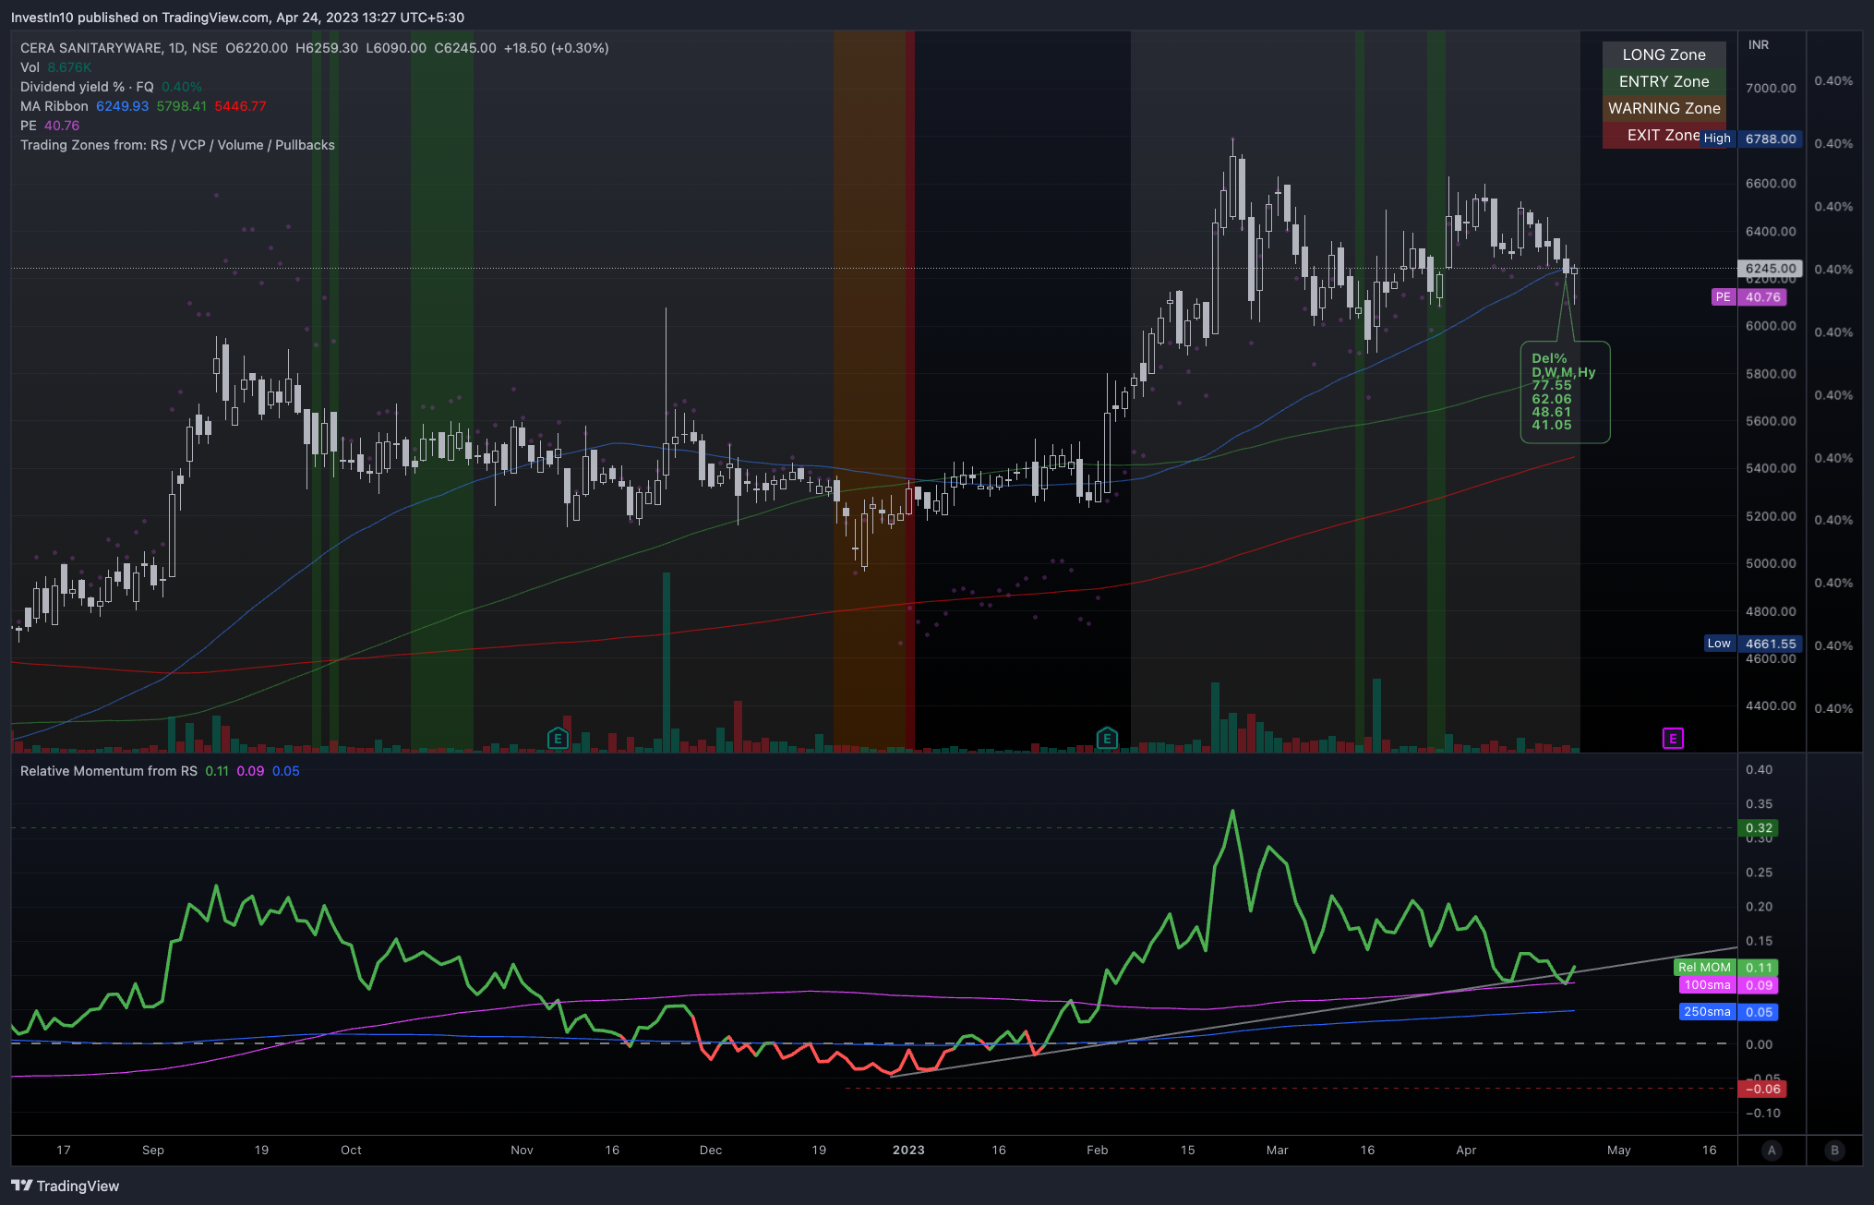Click the Feb label on the time axis
The image size is (1874, 1205).
(x=1097, y=1150)
